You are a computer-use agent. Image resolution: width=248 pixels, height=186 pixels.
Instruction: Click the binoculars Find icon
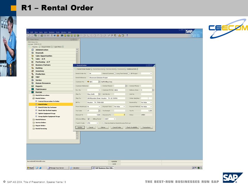click(x=62, y=35)
